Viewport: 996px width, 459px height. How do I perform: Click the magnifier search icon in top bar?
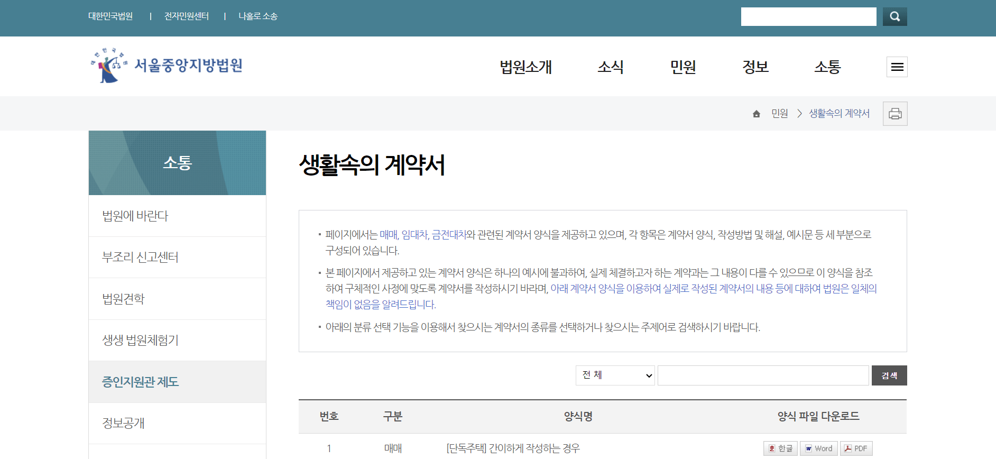[894, 16]
